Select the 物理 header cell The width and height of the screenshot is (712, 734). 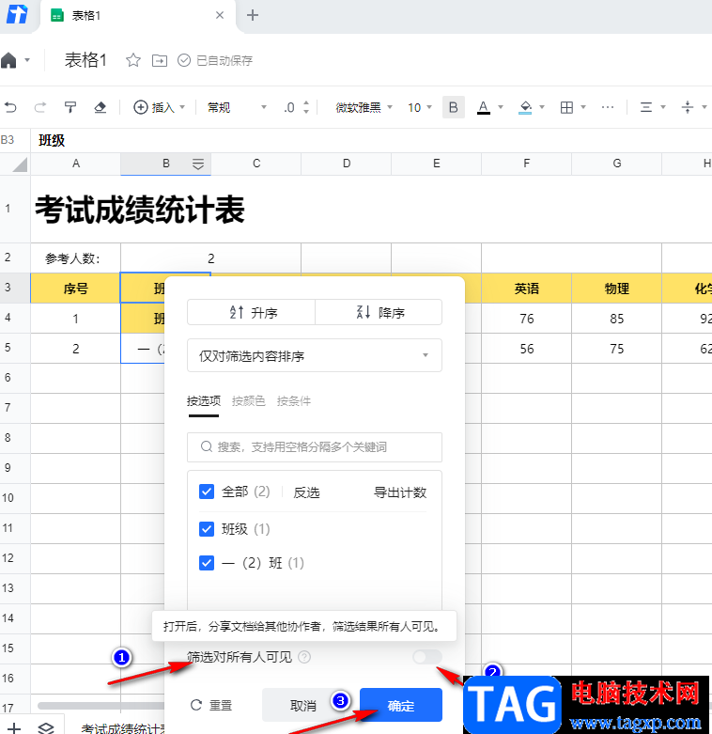[616, 289]
